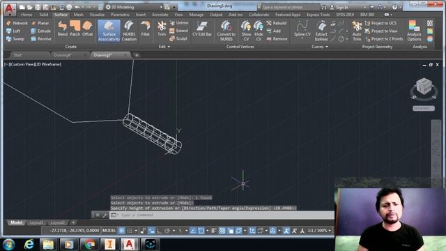The image size is (446, 251).
Task: Choose the surface Trim tool
Action: [162, 29]
